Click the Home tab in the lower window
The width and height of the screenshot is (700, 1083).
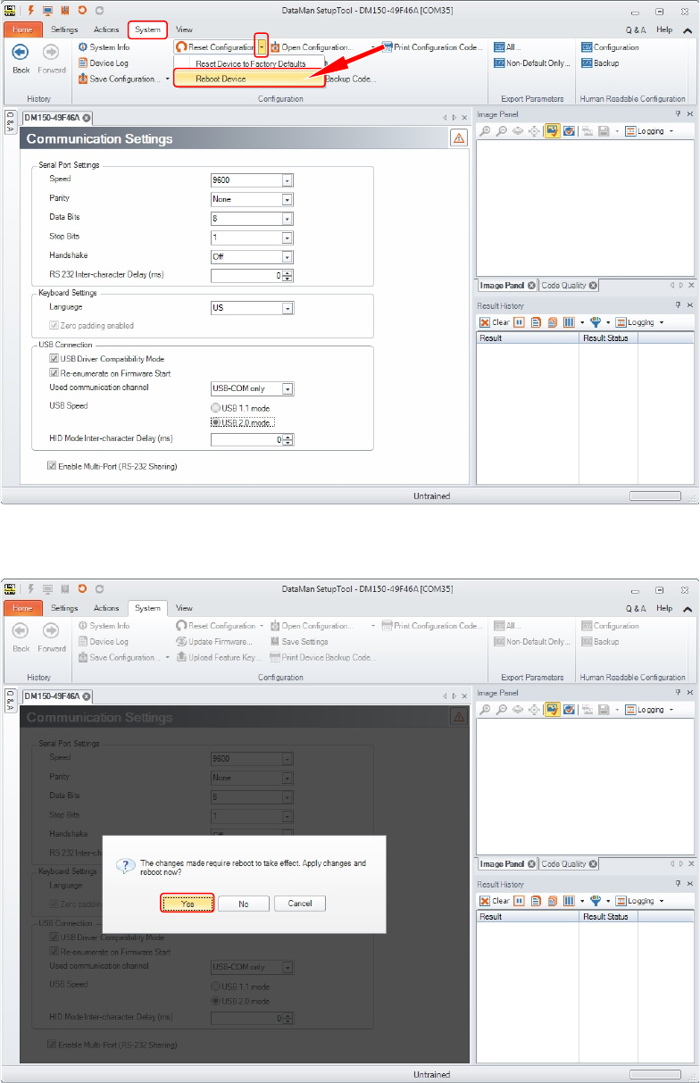22,608
